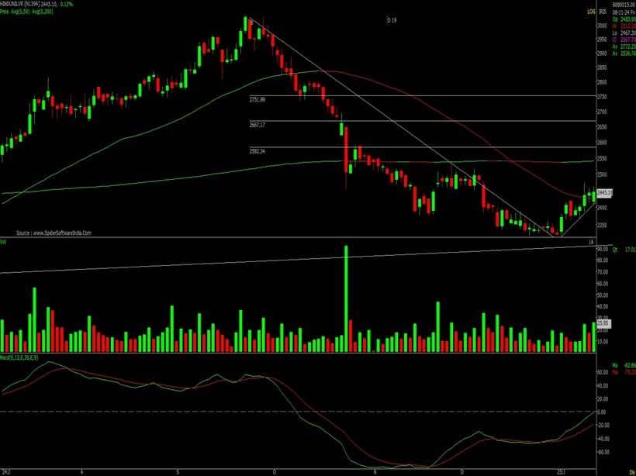This screenshot has height=476, width=636.
Task: Select the Price Avg(S,50) Avg(S,200) legend
Action: [x=33, y=12]
